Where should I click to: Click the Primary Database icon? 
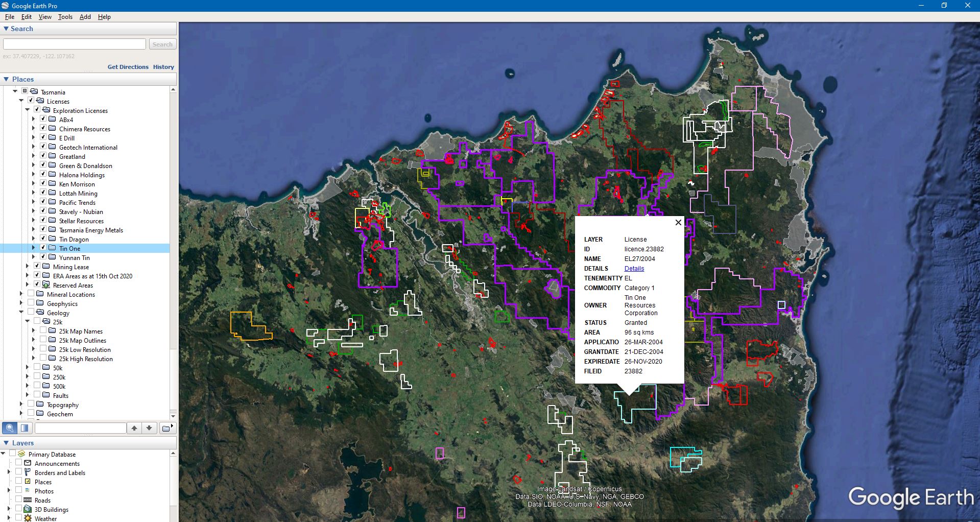pos(21,454)
